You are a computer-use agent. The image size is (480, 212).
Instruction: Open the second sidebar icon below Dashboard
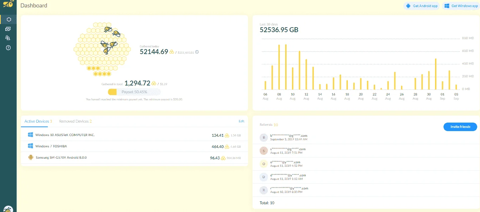click(x=9, y=29)
